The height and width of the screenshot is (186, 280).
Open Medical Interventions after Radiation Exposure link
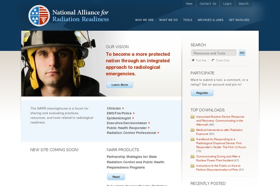click(x=219, y=132)
